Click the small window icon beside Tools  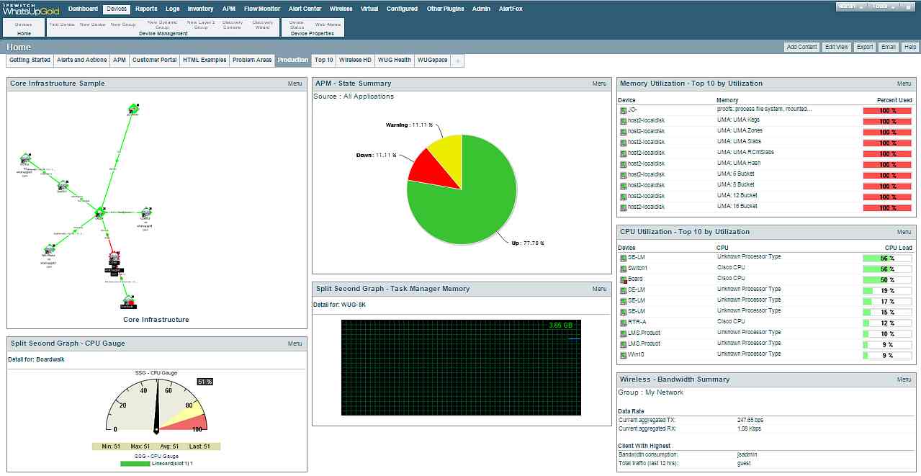click(x=908, y=6)
